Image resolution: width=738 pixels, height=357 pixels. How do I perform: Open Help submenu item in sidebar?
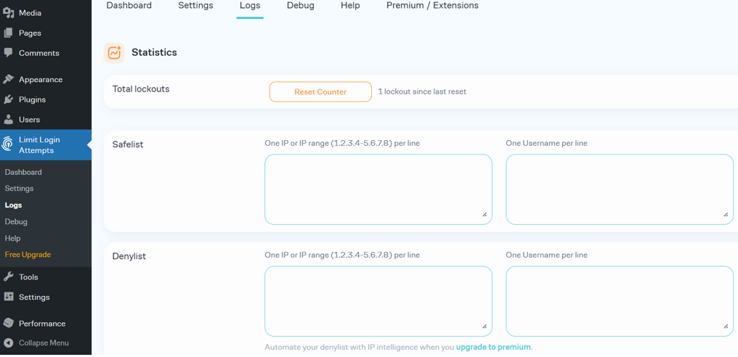pos(12,238)
